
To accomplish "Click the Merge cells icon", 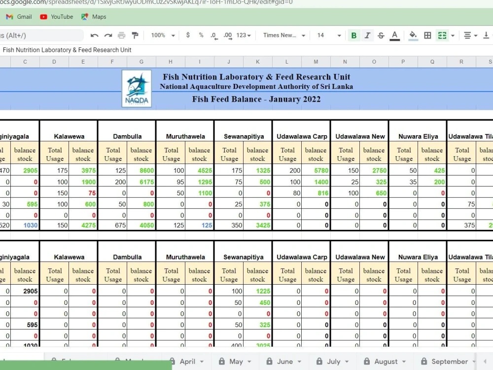I will [x=442, y=36].
